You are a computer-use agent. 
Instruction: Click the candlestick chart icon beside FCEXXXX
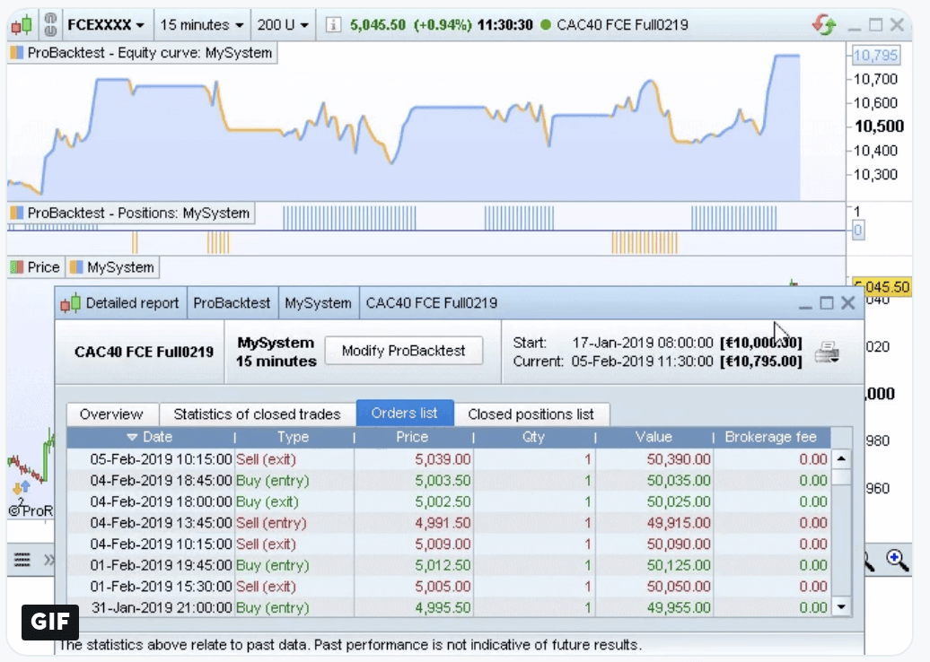click(x=22, y=25)
